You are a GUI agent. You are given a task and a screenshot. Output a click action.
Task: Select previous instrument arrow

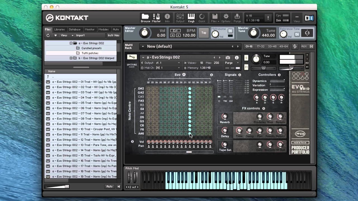point(214,58)
